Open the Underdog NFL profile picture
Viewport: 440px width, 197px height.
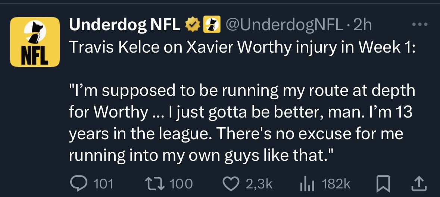coord(35,42)
